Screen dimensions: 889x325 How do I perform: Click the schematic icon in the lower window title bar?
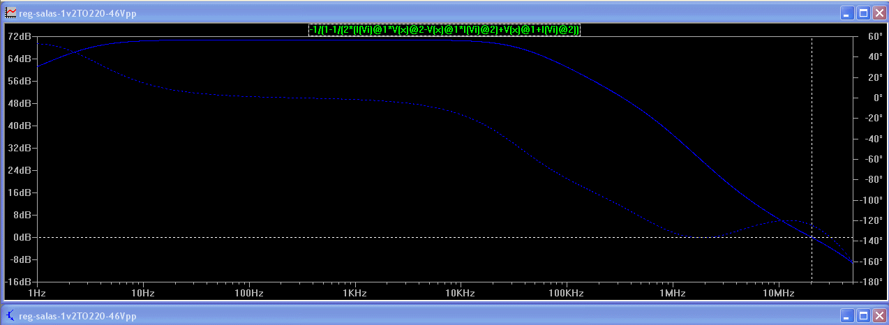pos(10,316)
